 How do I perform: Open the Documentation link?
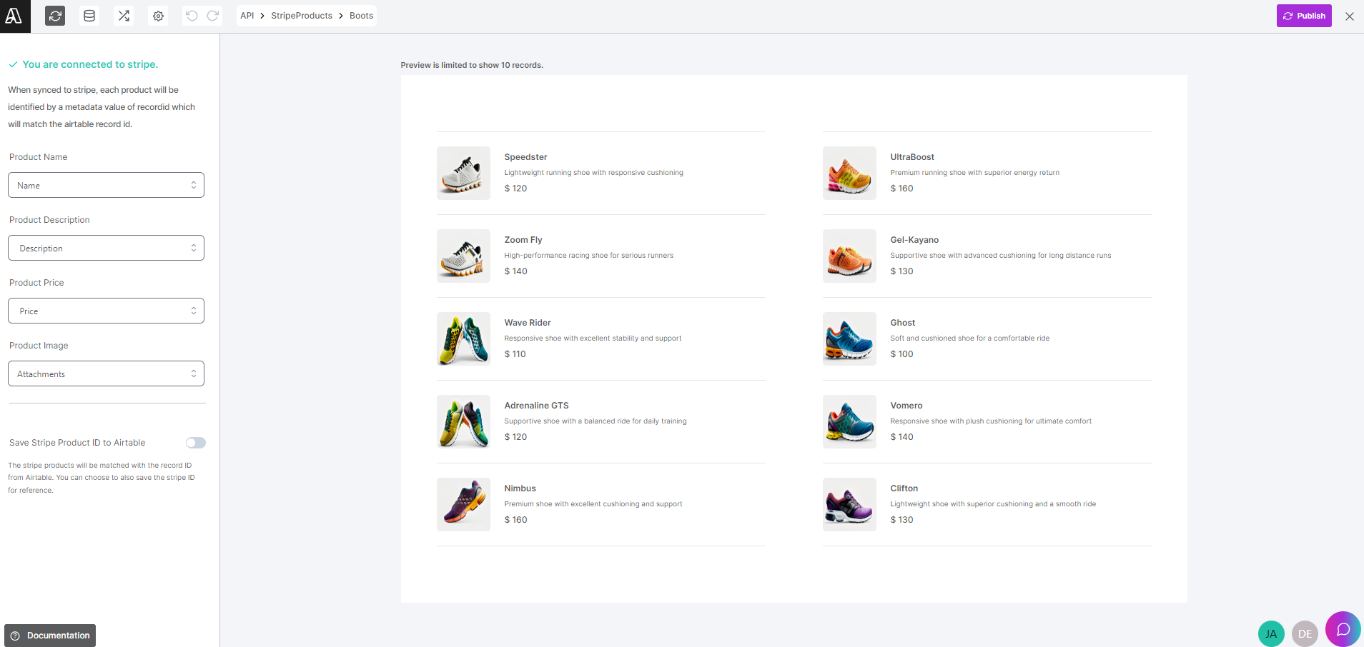click(x=50, y=636)
